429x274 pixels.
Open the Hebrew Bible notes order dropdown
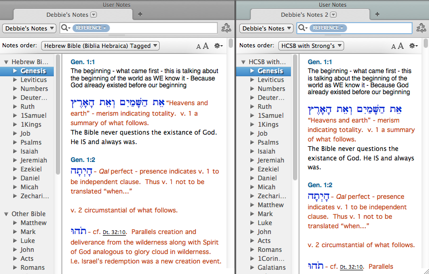pyautogui.click(x=100, y=46)
